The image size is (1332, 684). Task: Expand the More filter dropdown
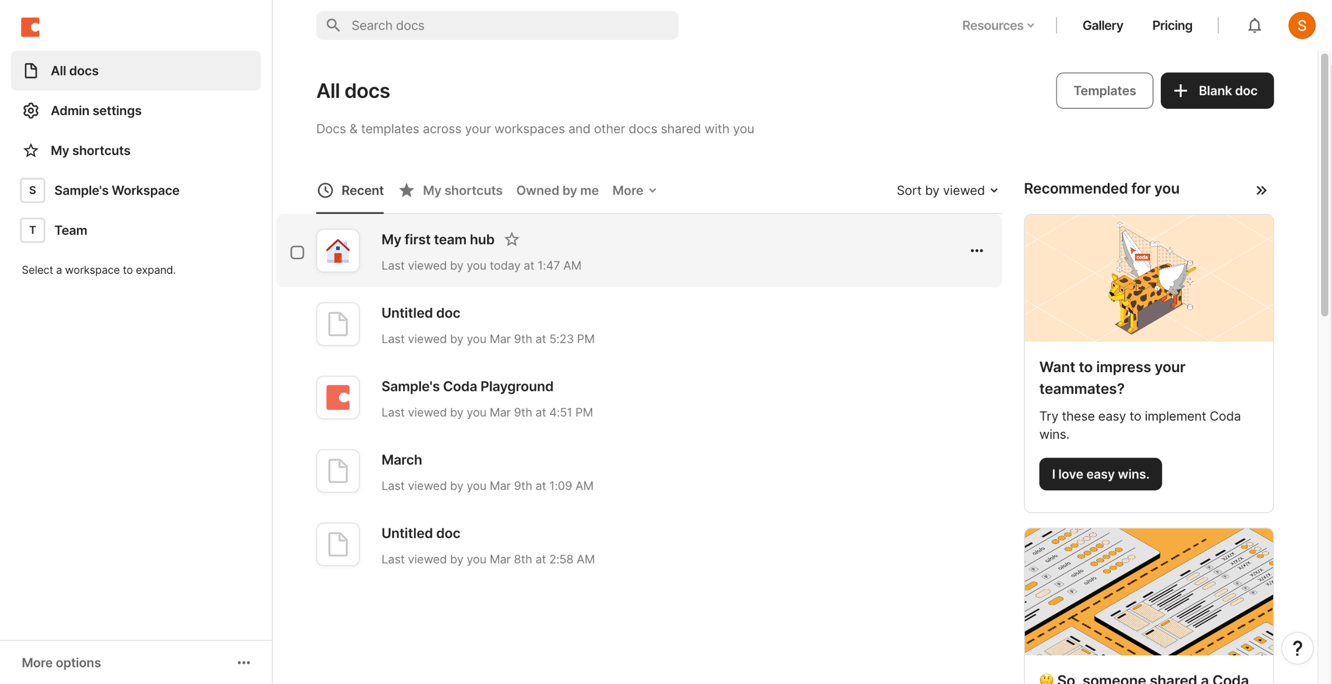tap(634, 190)
